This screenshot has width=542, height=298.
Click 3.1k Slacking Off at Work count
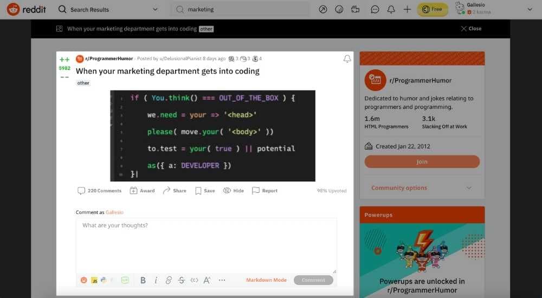tap(444, 122)
